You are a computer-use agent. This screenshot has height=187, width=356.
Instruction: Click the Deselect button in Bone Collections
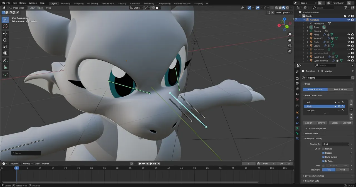(x=347, y=123)
